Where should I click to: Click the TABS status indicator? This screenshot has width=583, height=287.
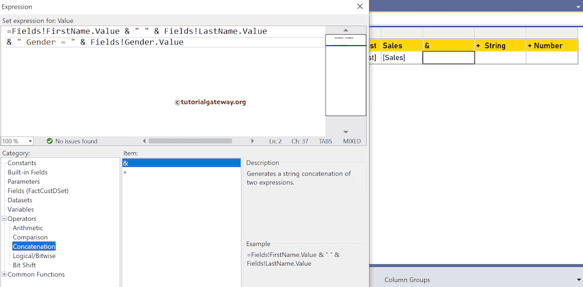click(326, 141)
